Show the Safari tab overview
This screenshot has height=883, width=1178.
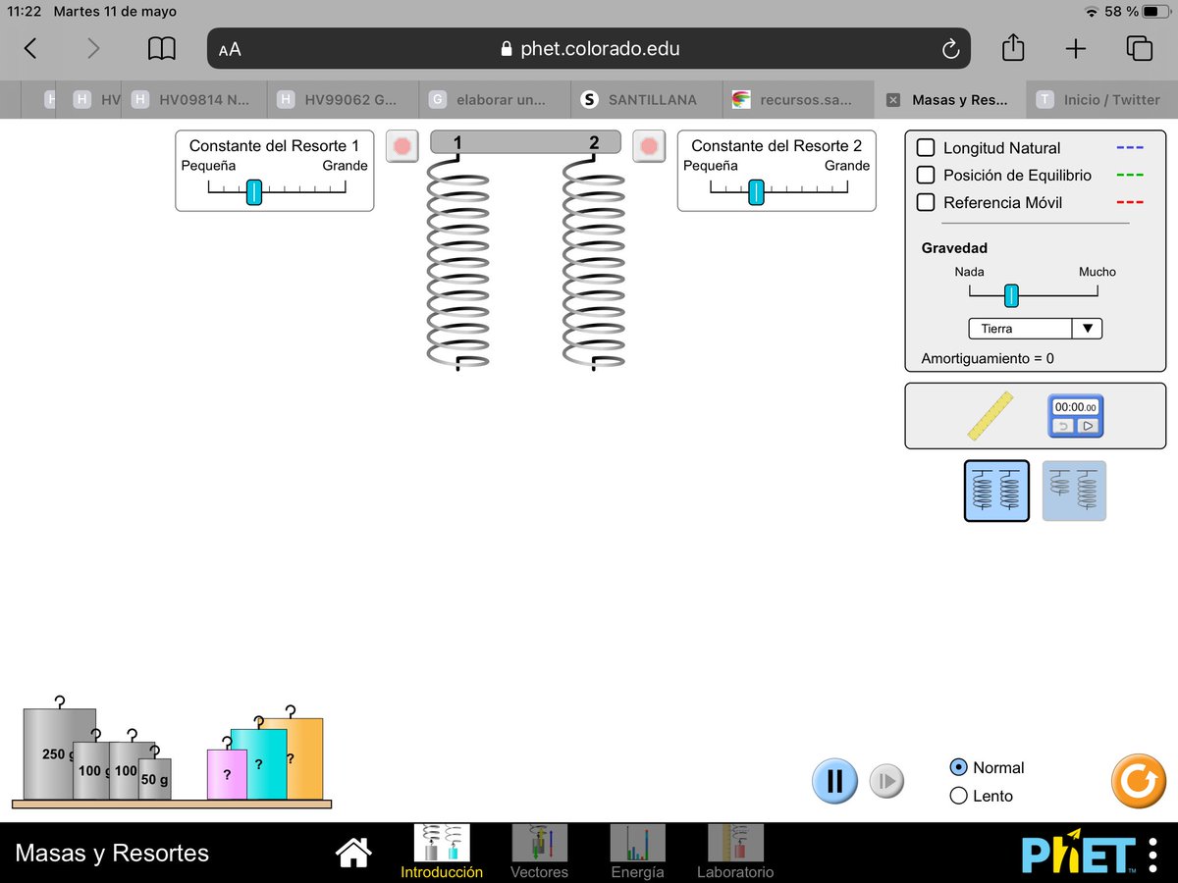[x=1139, y=48]
